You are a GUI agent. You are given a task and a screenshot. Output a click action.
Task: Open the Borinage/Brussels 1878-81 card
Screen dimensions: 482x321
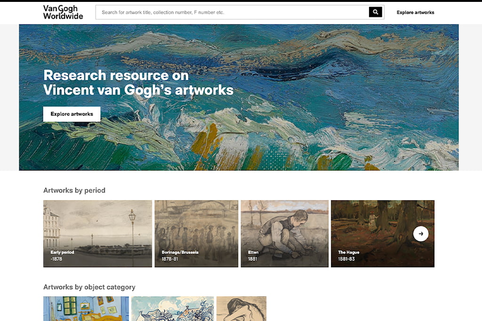pos(196,233)
